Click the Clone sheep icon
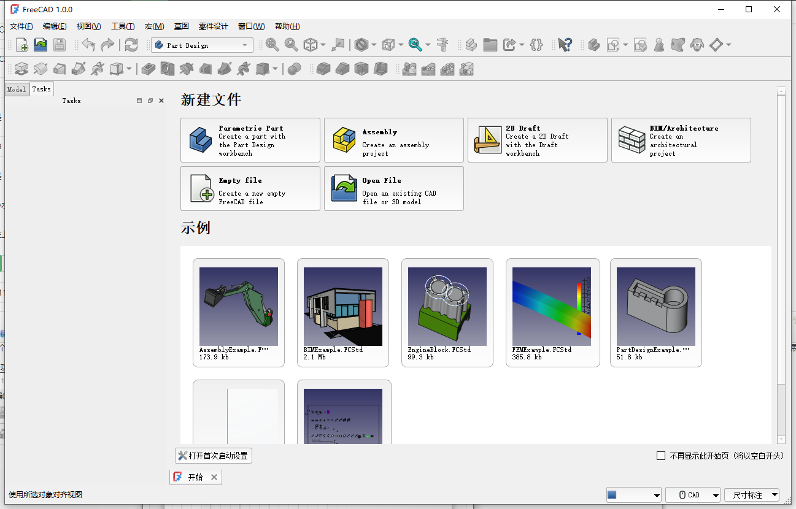This screenshot has height=509, width=796. coord(697,45)
